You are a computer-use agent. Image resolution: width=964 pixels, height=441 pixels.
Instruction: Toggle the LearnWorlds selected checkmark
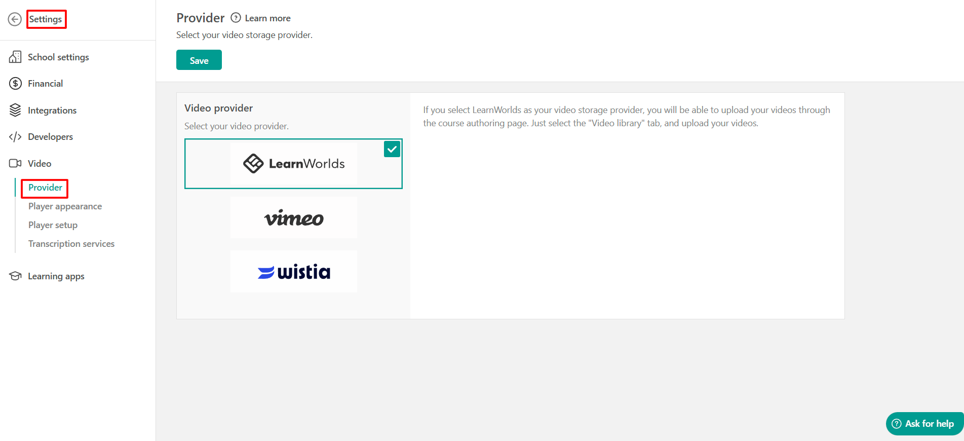pyautogui.click(x=392, y=149)
